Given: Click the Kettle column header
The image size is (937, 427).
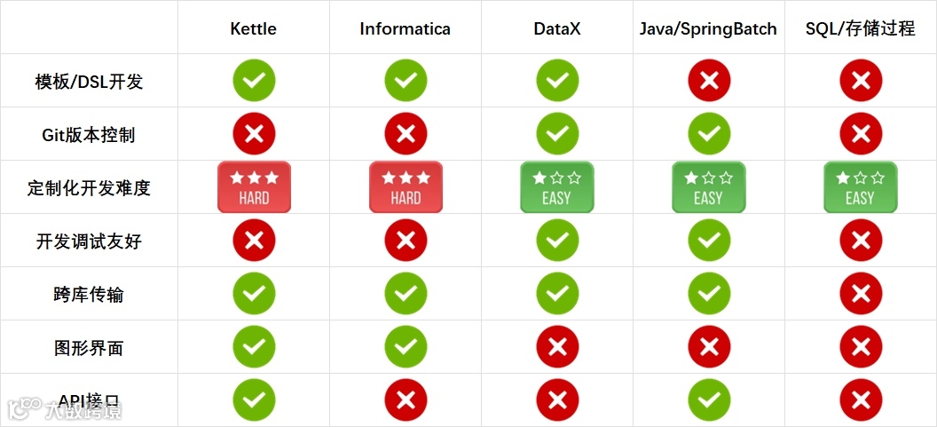Looking at the screenshot, I should (254, 28).
